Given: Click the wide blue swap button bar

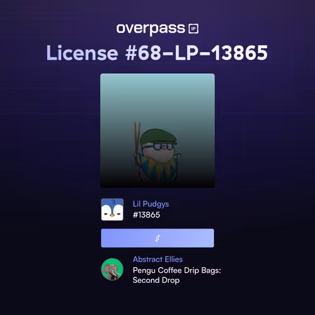Looking at the screenshot, I should [x=157, y=238].
